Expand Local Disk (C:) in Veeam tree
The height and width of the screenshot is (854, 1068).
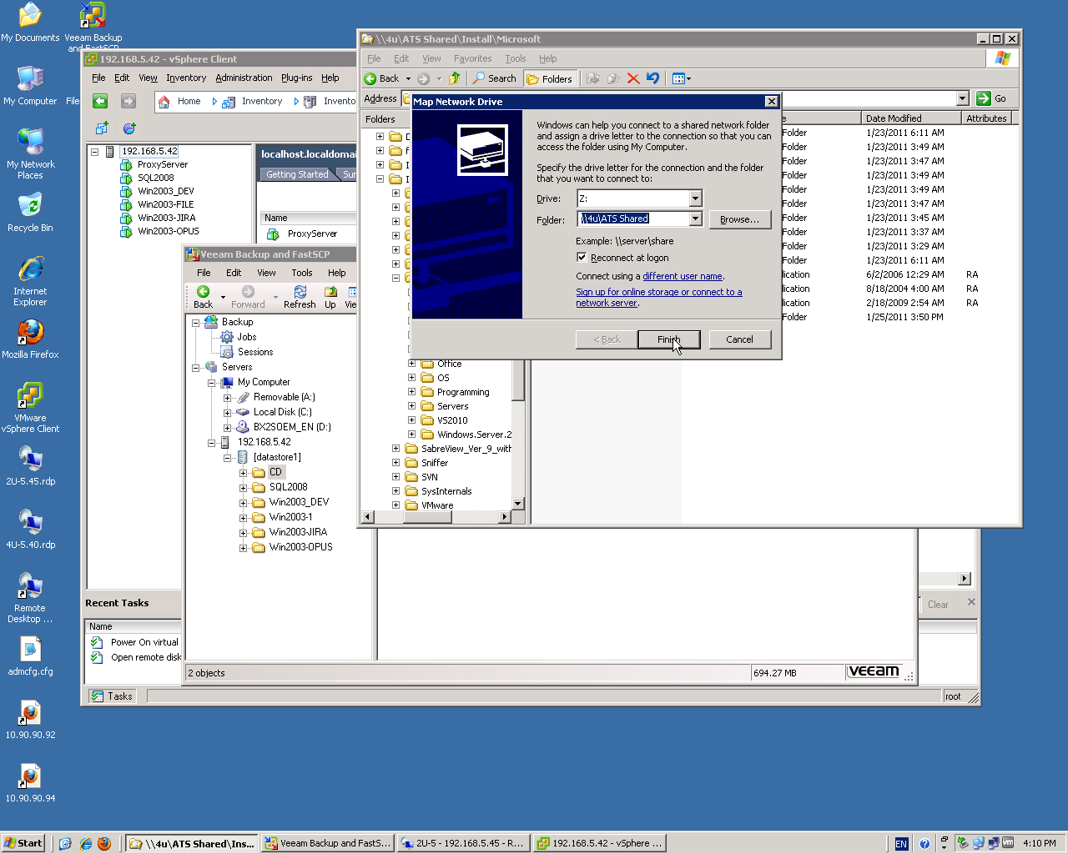tap(227, 412)
